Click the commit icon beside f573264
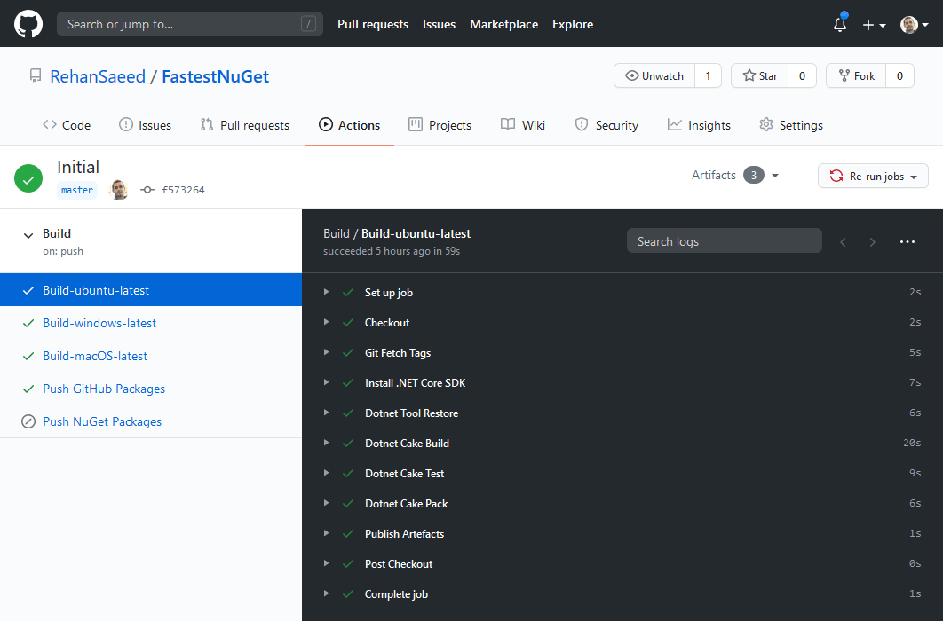943x621 pixels. (147, 190)
